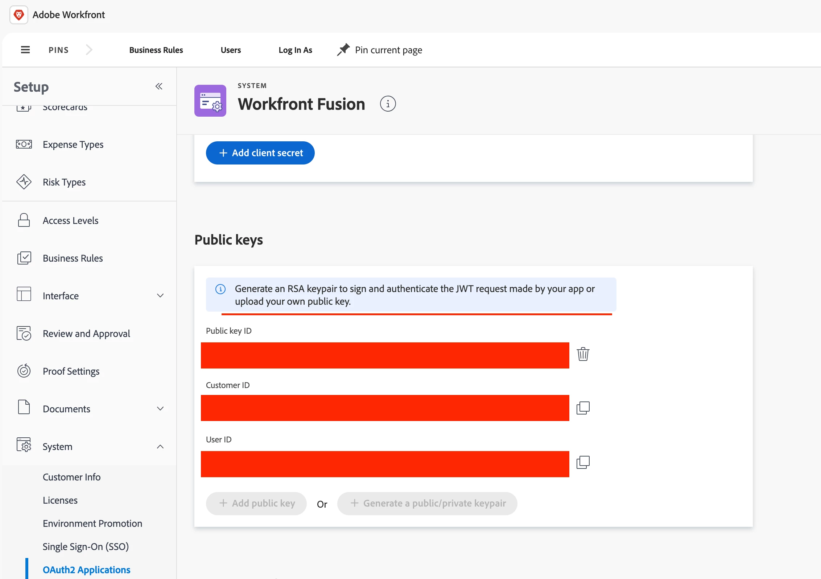The width and height of the screenshot is (821, 579).
Task: Delete the public key with trash icon
Action: [583, 354]
